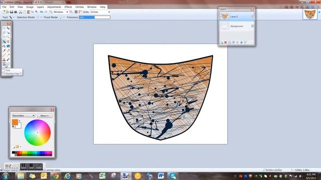
Task: Click the Crop to Selection icon
Action: point(33,12)
